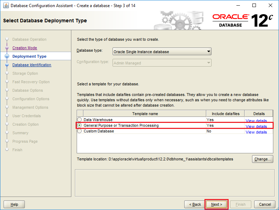Click the Creation Option step label
The image size is (279, 210).
pos(26,124)
